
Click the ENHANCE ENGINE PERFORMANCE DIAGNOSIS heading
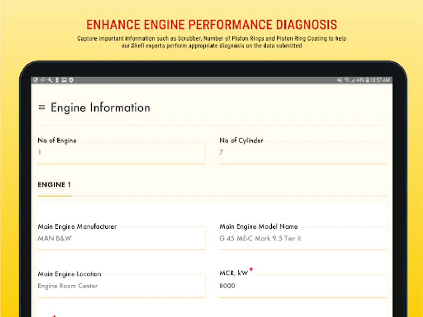click(211, 25)
